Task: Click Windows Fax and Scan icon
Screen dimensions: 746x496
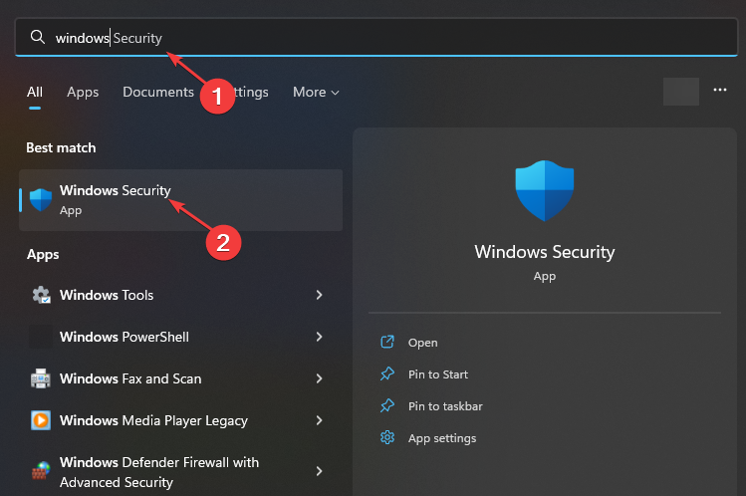Action: [41, 378]
